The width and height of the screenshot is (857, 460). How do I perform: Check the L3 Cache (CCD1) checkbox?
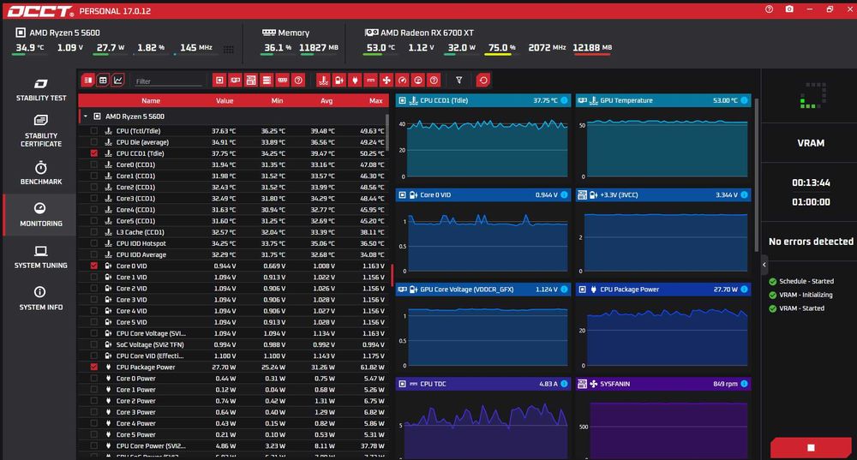[94, 232]
